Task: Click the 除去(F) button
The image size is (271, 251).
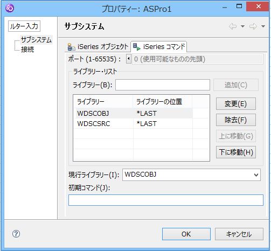Action: pos(236,120)
